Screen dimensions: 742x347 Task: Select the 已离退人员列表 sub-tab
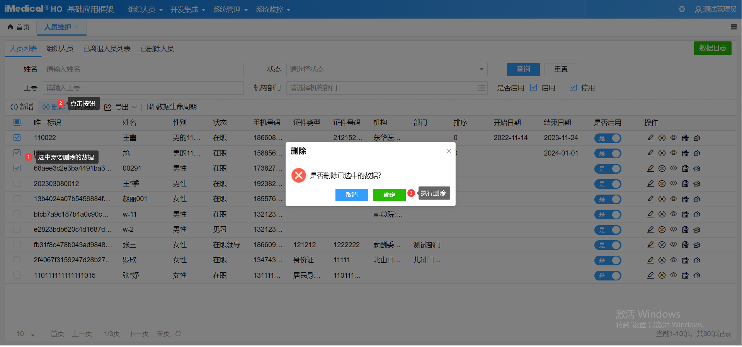click(107, 49)
